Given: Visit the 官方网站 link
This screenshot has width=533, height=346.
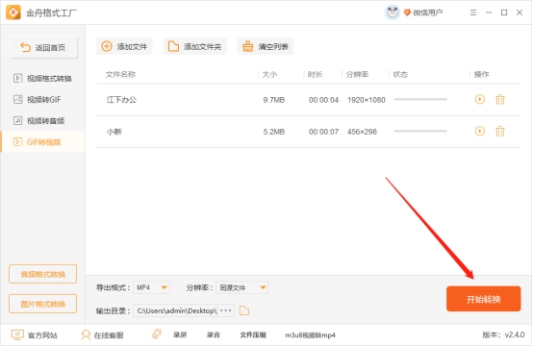Looking at the screenshot, I should [35, 335].
